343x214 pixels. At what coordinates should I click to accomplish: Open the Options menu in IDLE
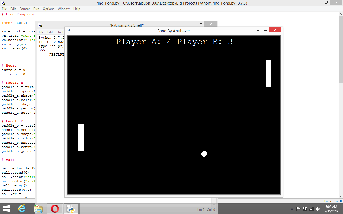(49, 9)
